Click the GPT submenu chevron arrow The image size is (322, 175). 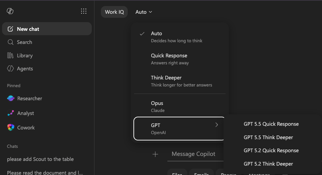[x=216, y=125]
